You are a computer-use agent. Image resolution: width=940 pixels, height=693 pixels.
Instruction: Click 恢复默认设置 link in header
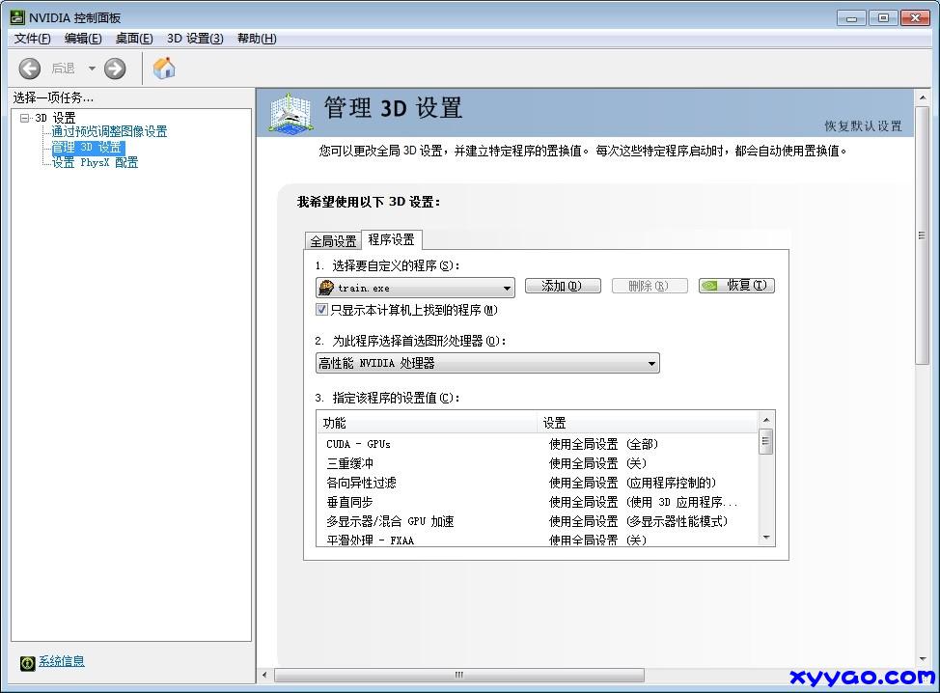[863, 126]
